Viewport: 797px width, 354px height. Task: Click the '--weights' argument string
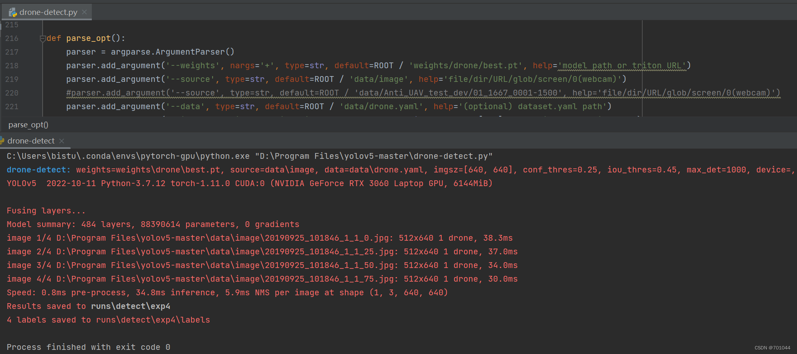point(193,66)
